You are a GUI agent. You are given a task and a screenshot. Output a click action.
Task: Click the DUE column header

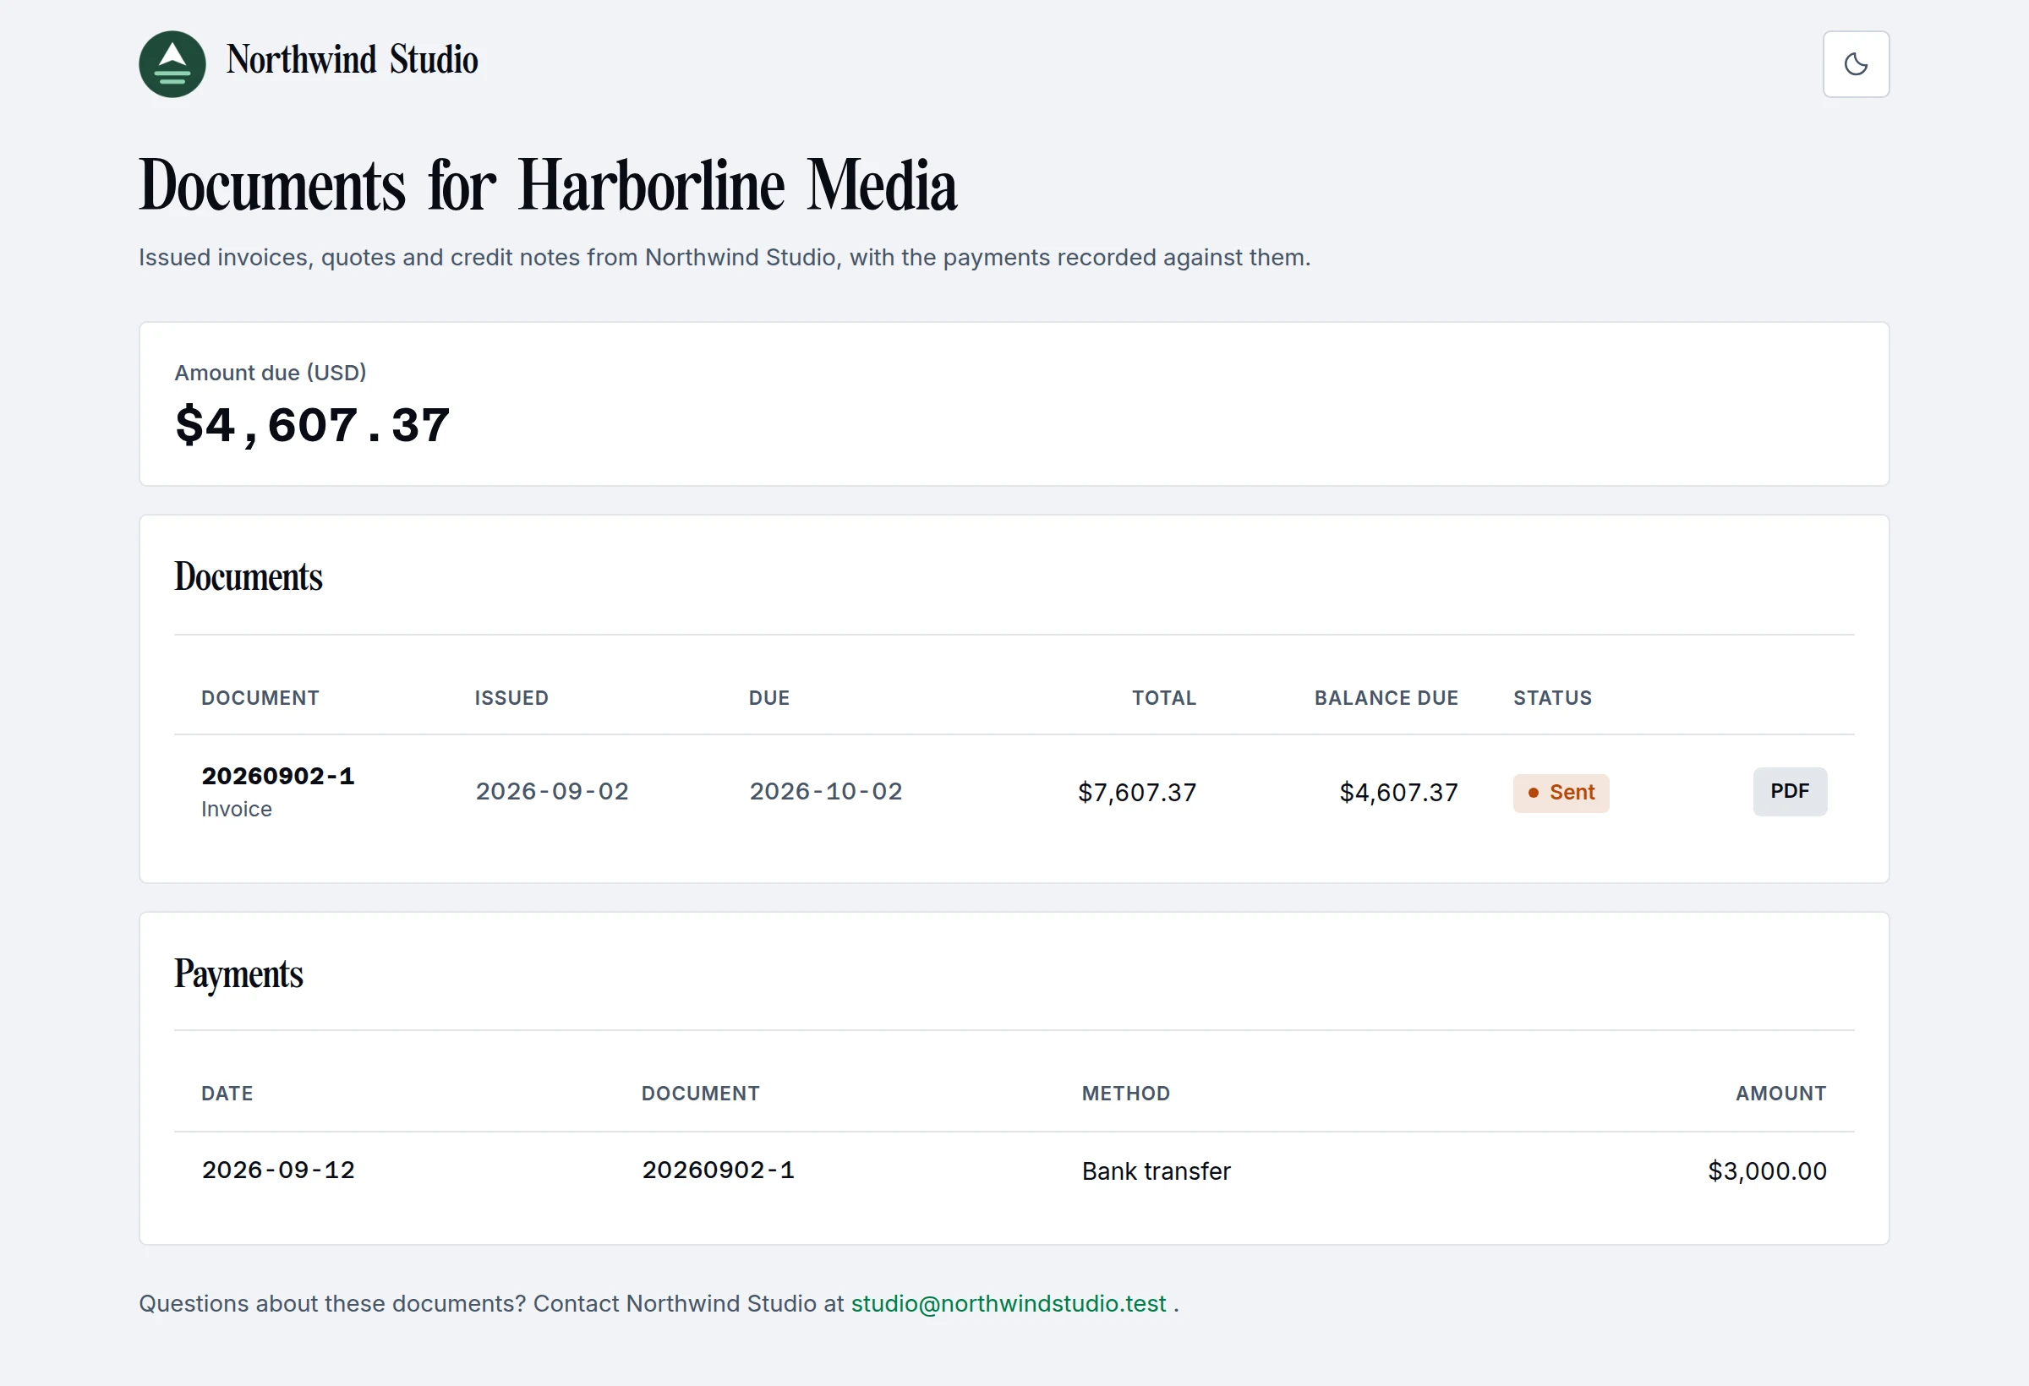pyautogui.click(x=769, y=698)
